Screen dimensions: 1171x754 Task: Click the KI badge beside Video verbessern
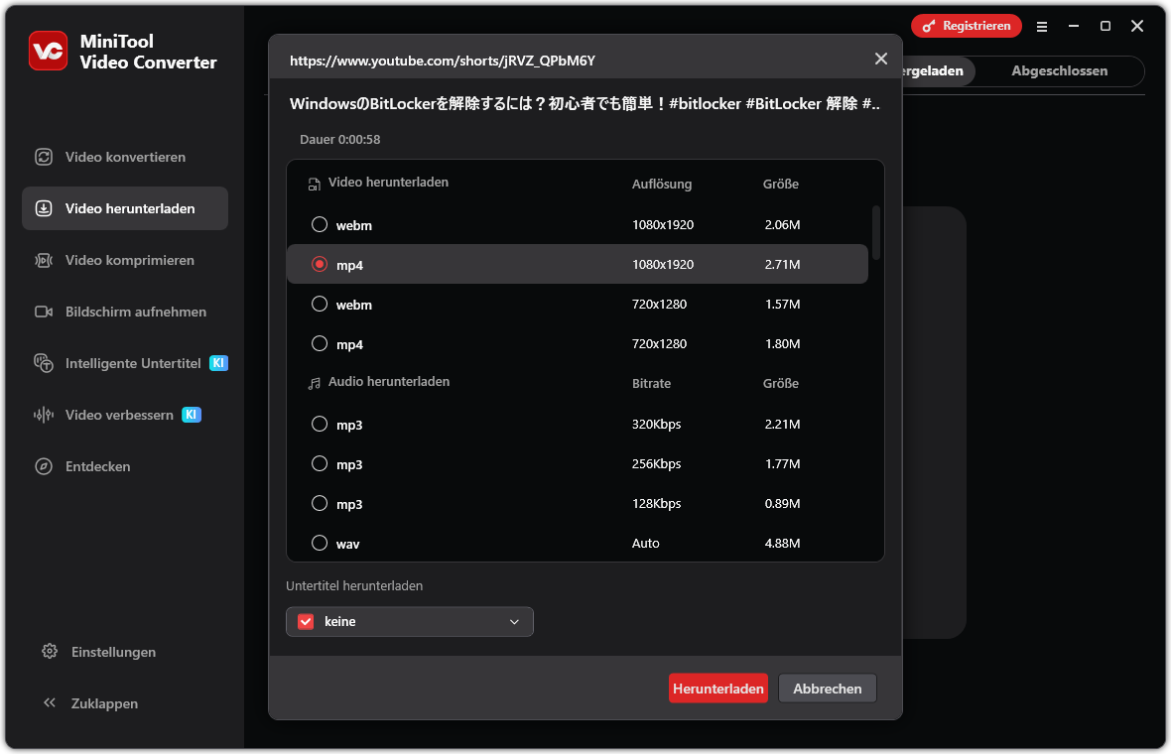coord(192,415)
